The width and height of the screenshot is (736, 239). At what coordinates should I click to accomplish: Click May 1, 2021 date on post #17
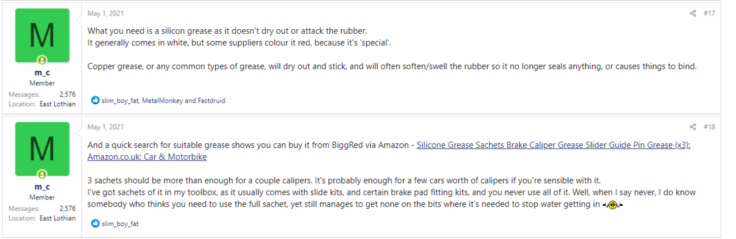point(105,13)
